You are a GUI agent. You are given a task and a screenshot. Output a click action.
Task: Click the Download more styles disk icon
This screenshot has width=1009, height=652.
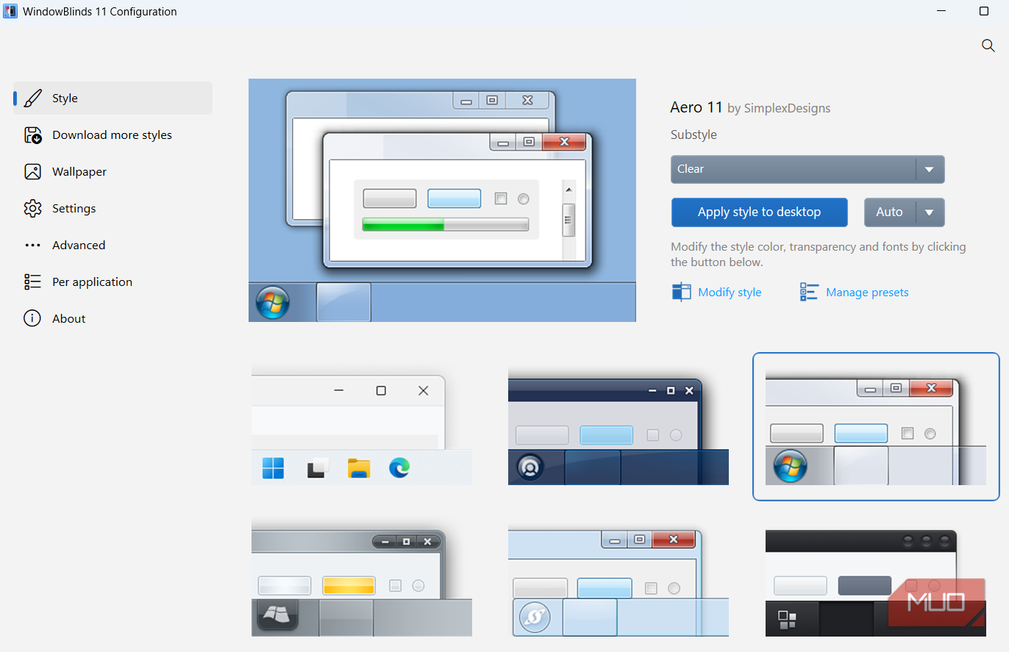click(32, 135)
